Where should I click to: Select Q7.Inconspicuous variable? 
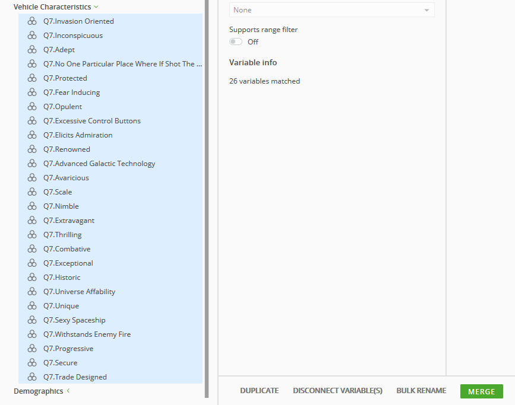point(110,36)
